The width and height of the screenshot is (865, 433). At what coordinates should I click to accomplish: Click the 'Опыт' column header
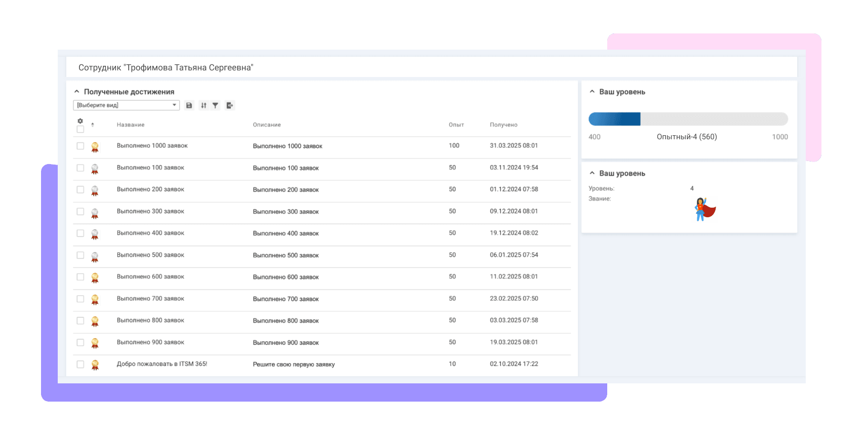(x=456, y=125)
